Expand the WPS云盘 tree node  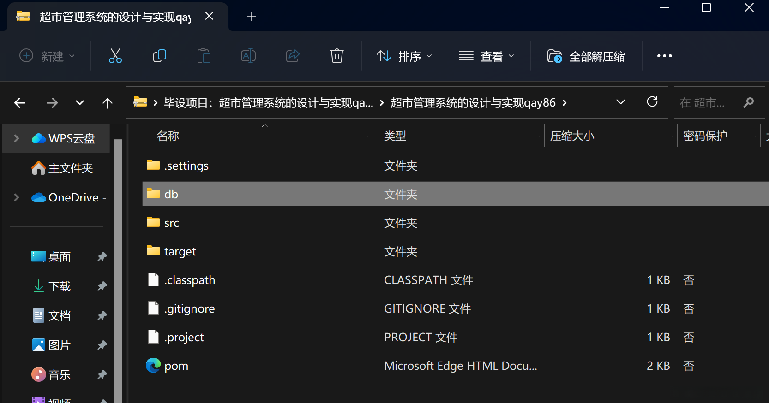17,138
